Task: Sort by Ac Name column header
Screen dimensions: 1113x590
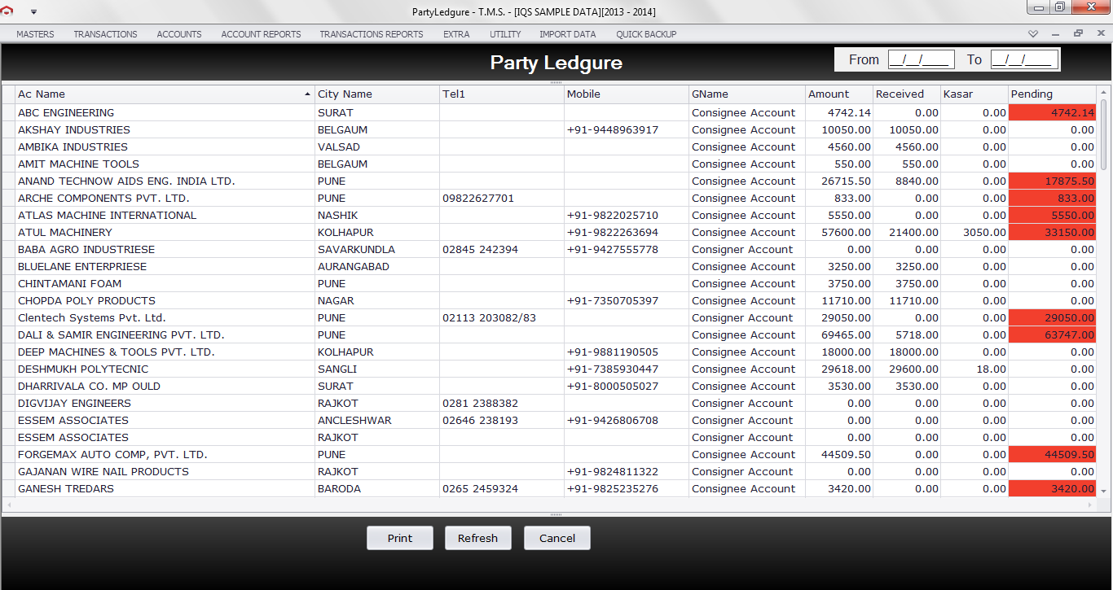Action: 165,94
